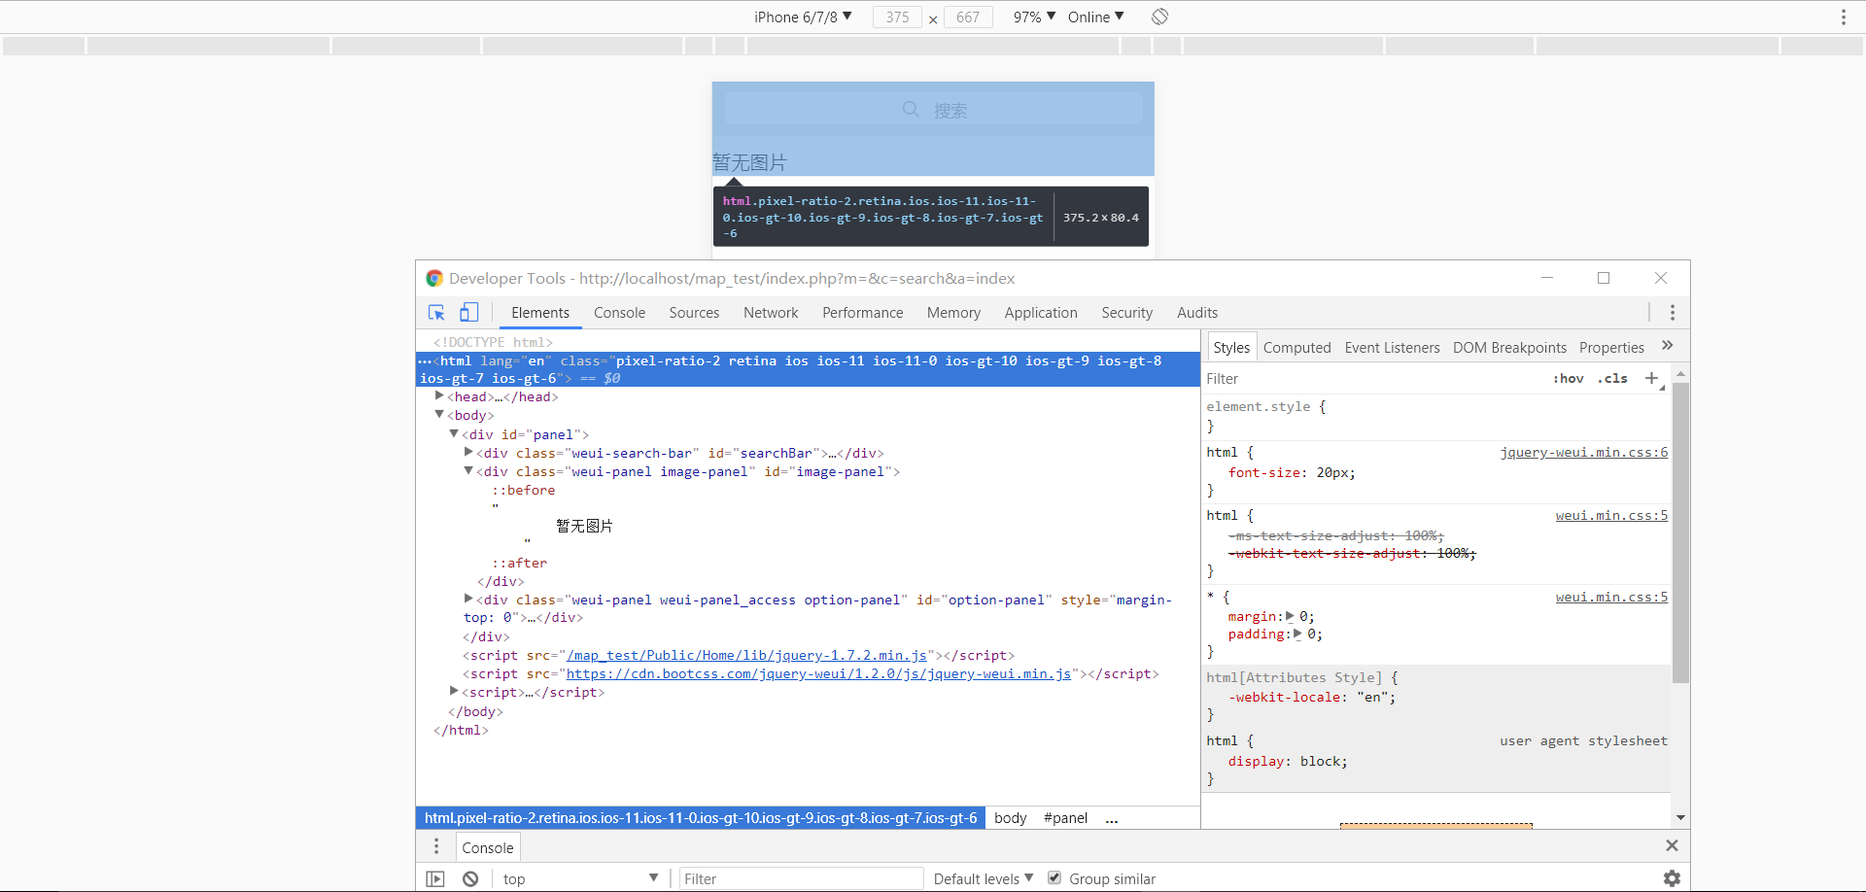Expand the padding shorthand property
The width and height of the screenshot is (1866, 892).
pos(1297,634)
